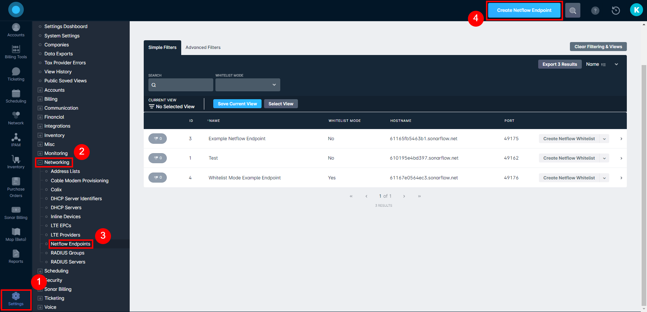Click the tag count badge for Test row
This screenshot has height=312, width=647.
(157, 158)
